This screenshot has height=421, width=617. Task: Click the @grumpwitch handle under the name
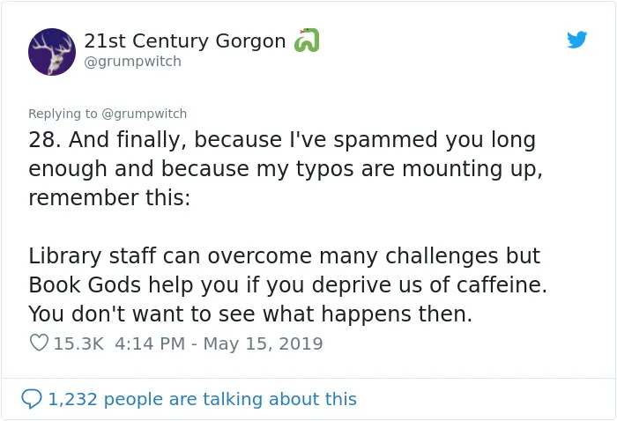point(132,62)
